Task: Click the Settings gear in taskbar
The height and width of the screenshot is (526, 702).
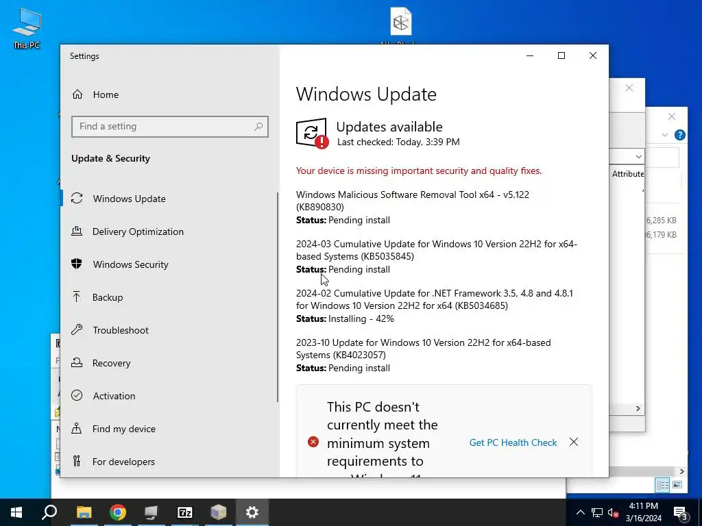Action: coord(252,512)
